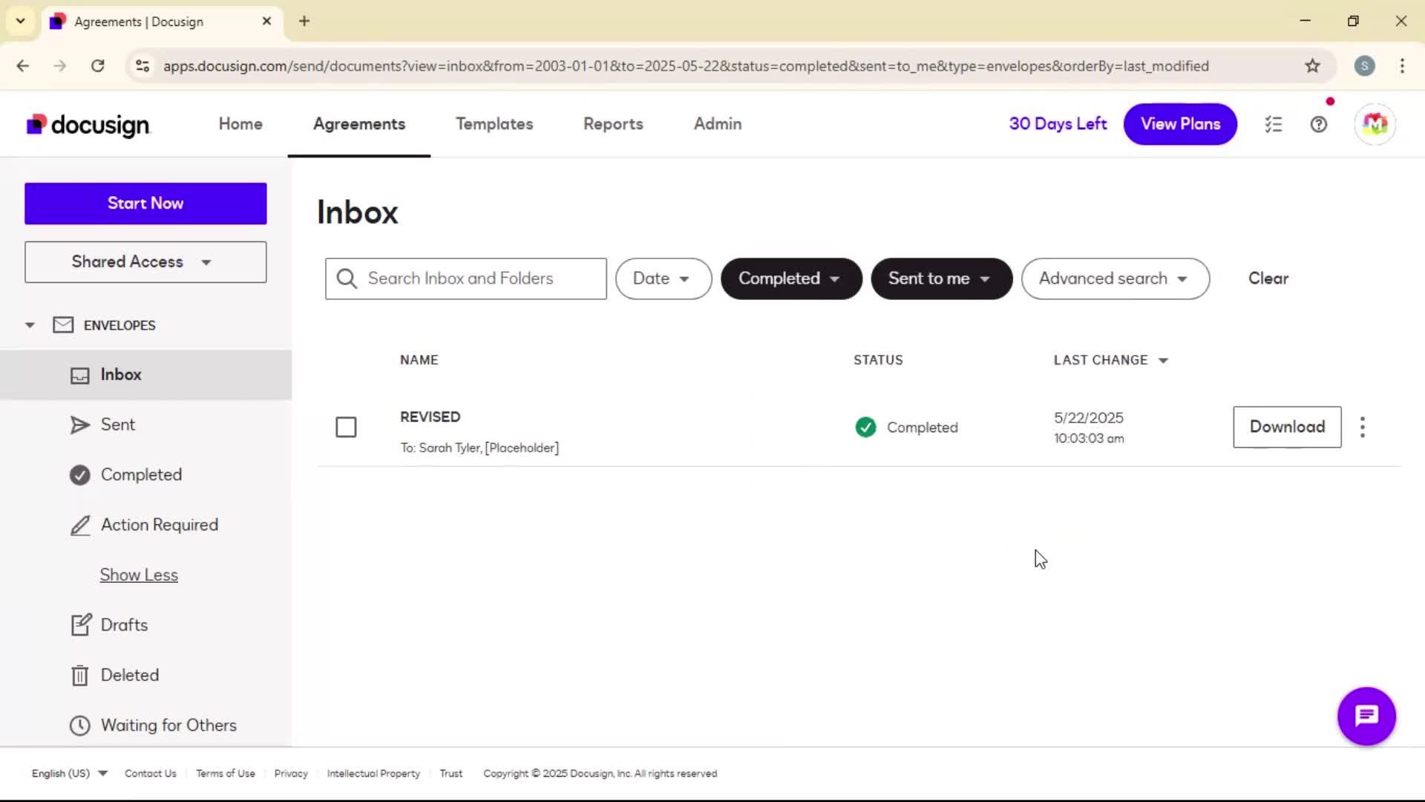This screenshot has height=802, width=1425.
Task: Open the help question mark icon
Action: [1319, 124]
